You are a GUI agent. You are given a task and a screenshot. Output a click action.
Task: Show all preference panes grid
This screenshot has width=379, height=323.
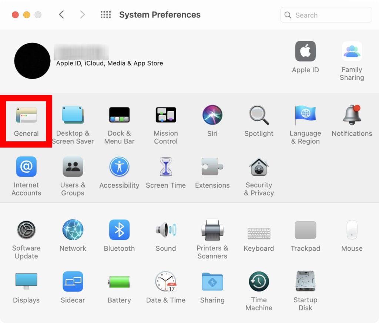pyautogui.click(x=105, y=14)
